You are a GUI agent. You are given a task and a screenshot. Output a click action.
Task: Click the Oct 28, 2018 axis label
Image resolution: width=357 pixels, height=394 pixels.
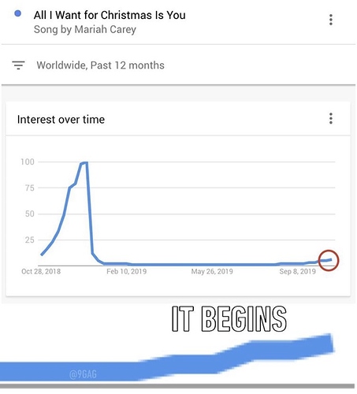(41, 271)
